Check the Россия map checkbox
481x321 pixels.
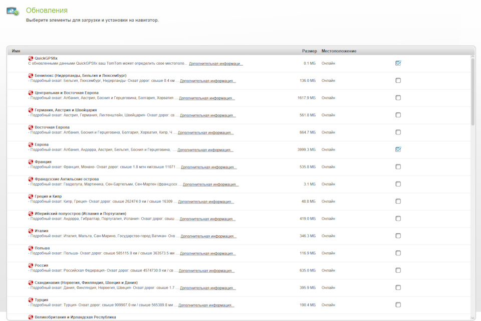[398, 270]
